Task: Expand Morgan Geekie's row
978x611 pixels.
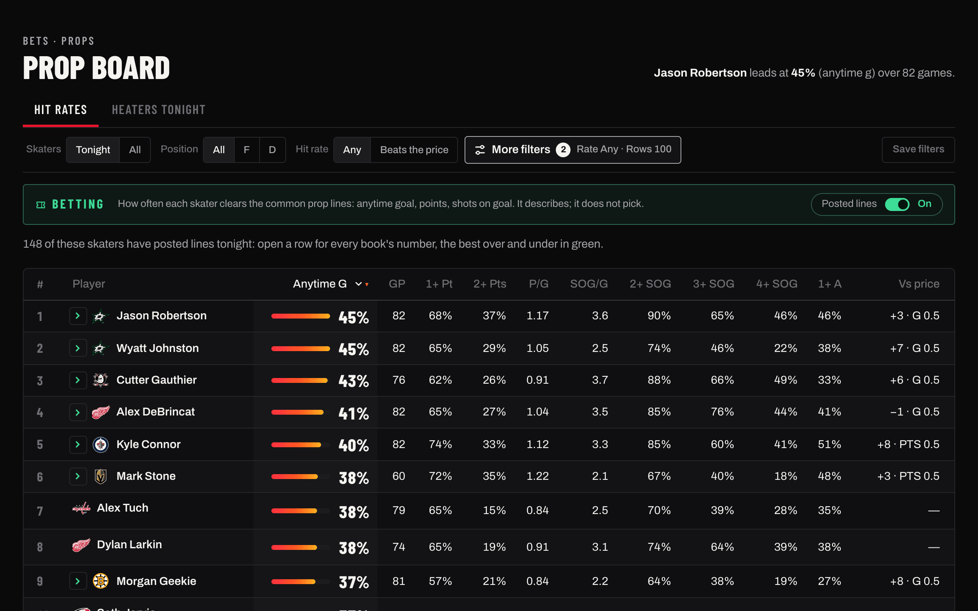Action: click(x=78, y=581)
